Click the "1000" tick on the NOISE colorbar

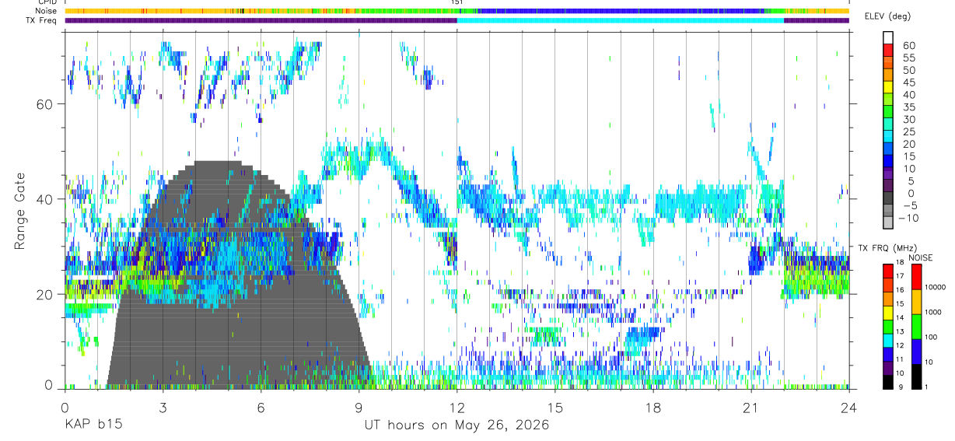click(x=932, y=312)
